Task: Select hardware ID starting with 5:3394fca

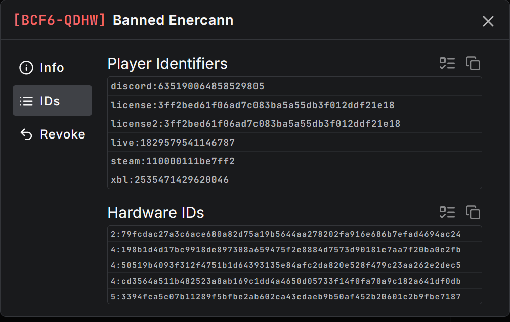Action: 294,296
